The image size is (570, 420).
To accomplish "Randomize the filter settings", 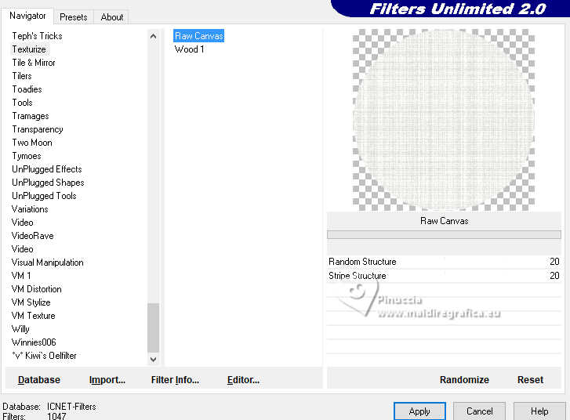I will (464, 380).
